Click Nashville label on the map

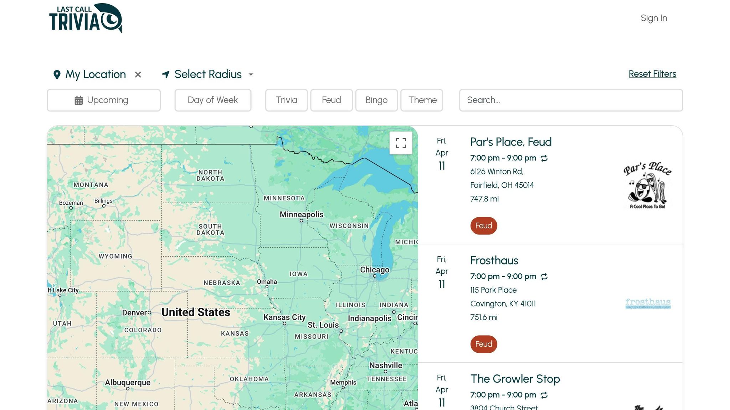point(386,366)
